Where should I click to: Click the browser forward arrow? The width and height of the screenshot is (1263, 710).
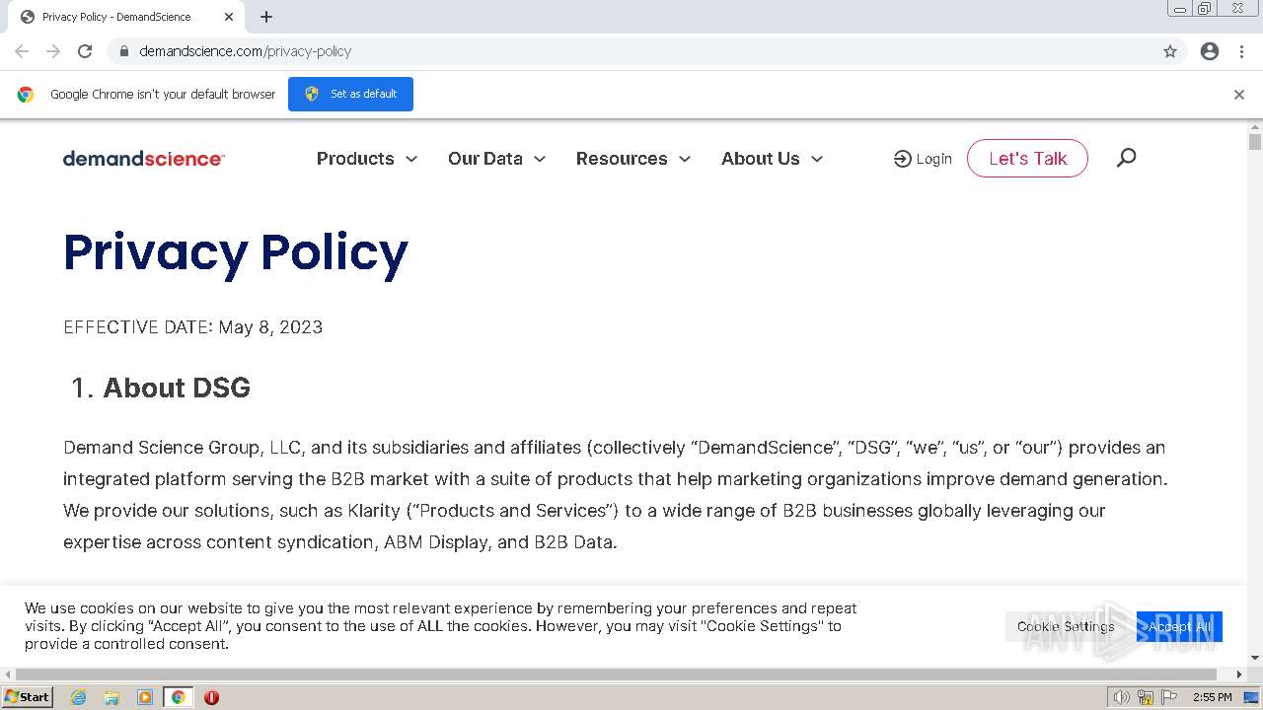pyautogui.click(x=53, y=51)
